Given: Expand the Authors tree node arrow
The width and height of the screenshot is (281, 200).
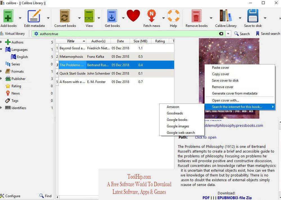Looking at the screenshot, I should [x=1, y=42].
